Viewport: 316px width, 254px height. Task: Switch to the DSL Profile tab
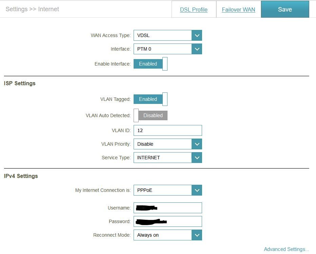pos(194,10)
